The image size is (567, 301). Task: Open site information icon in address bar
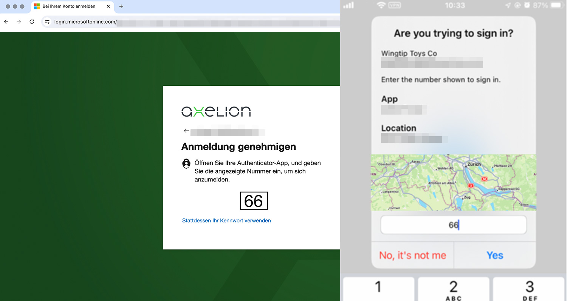47,22
